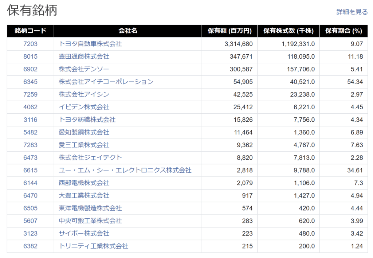Image resolution: width=373 pixels, height=258 pixels.
Task: Open 愛知製鋼株式会社 company link
Action: pyautogui.click(x=84, y=132)
